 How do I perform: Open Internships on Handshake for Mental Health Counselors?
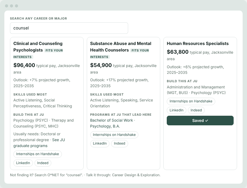point(114,135)
